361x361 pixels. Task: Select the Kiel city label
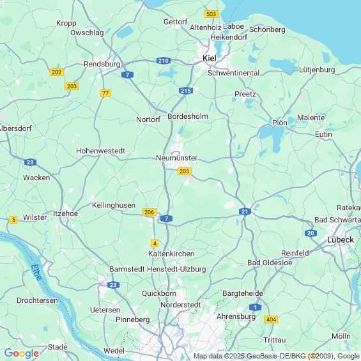click(x=210, y=58)
